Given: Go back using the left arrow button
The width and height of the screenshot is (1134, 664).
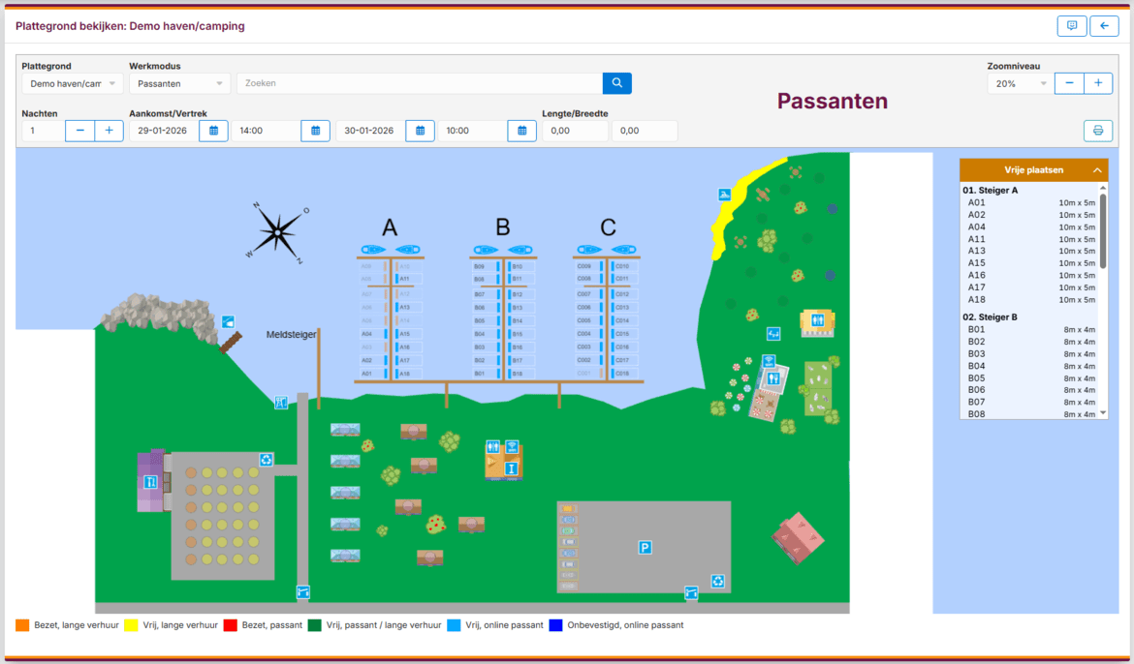Looking at the screenshot, I should click(1104, 26).
